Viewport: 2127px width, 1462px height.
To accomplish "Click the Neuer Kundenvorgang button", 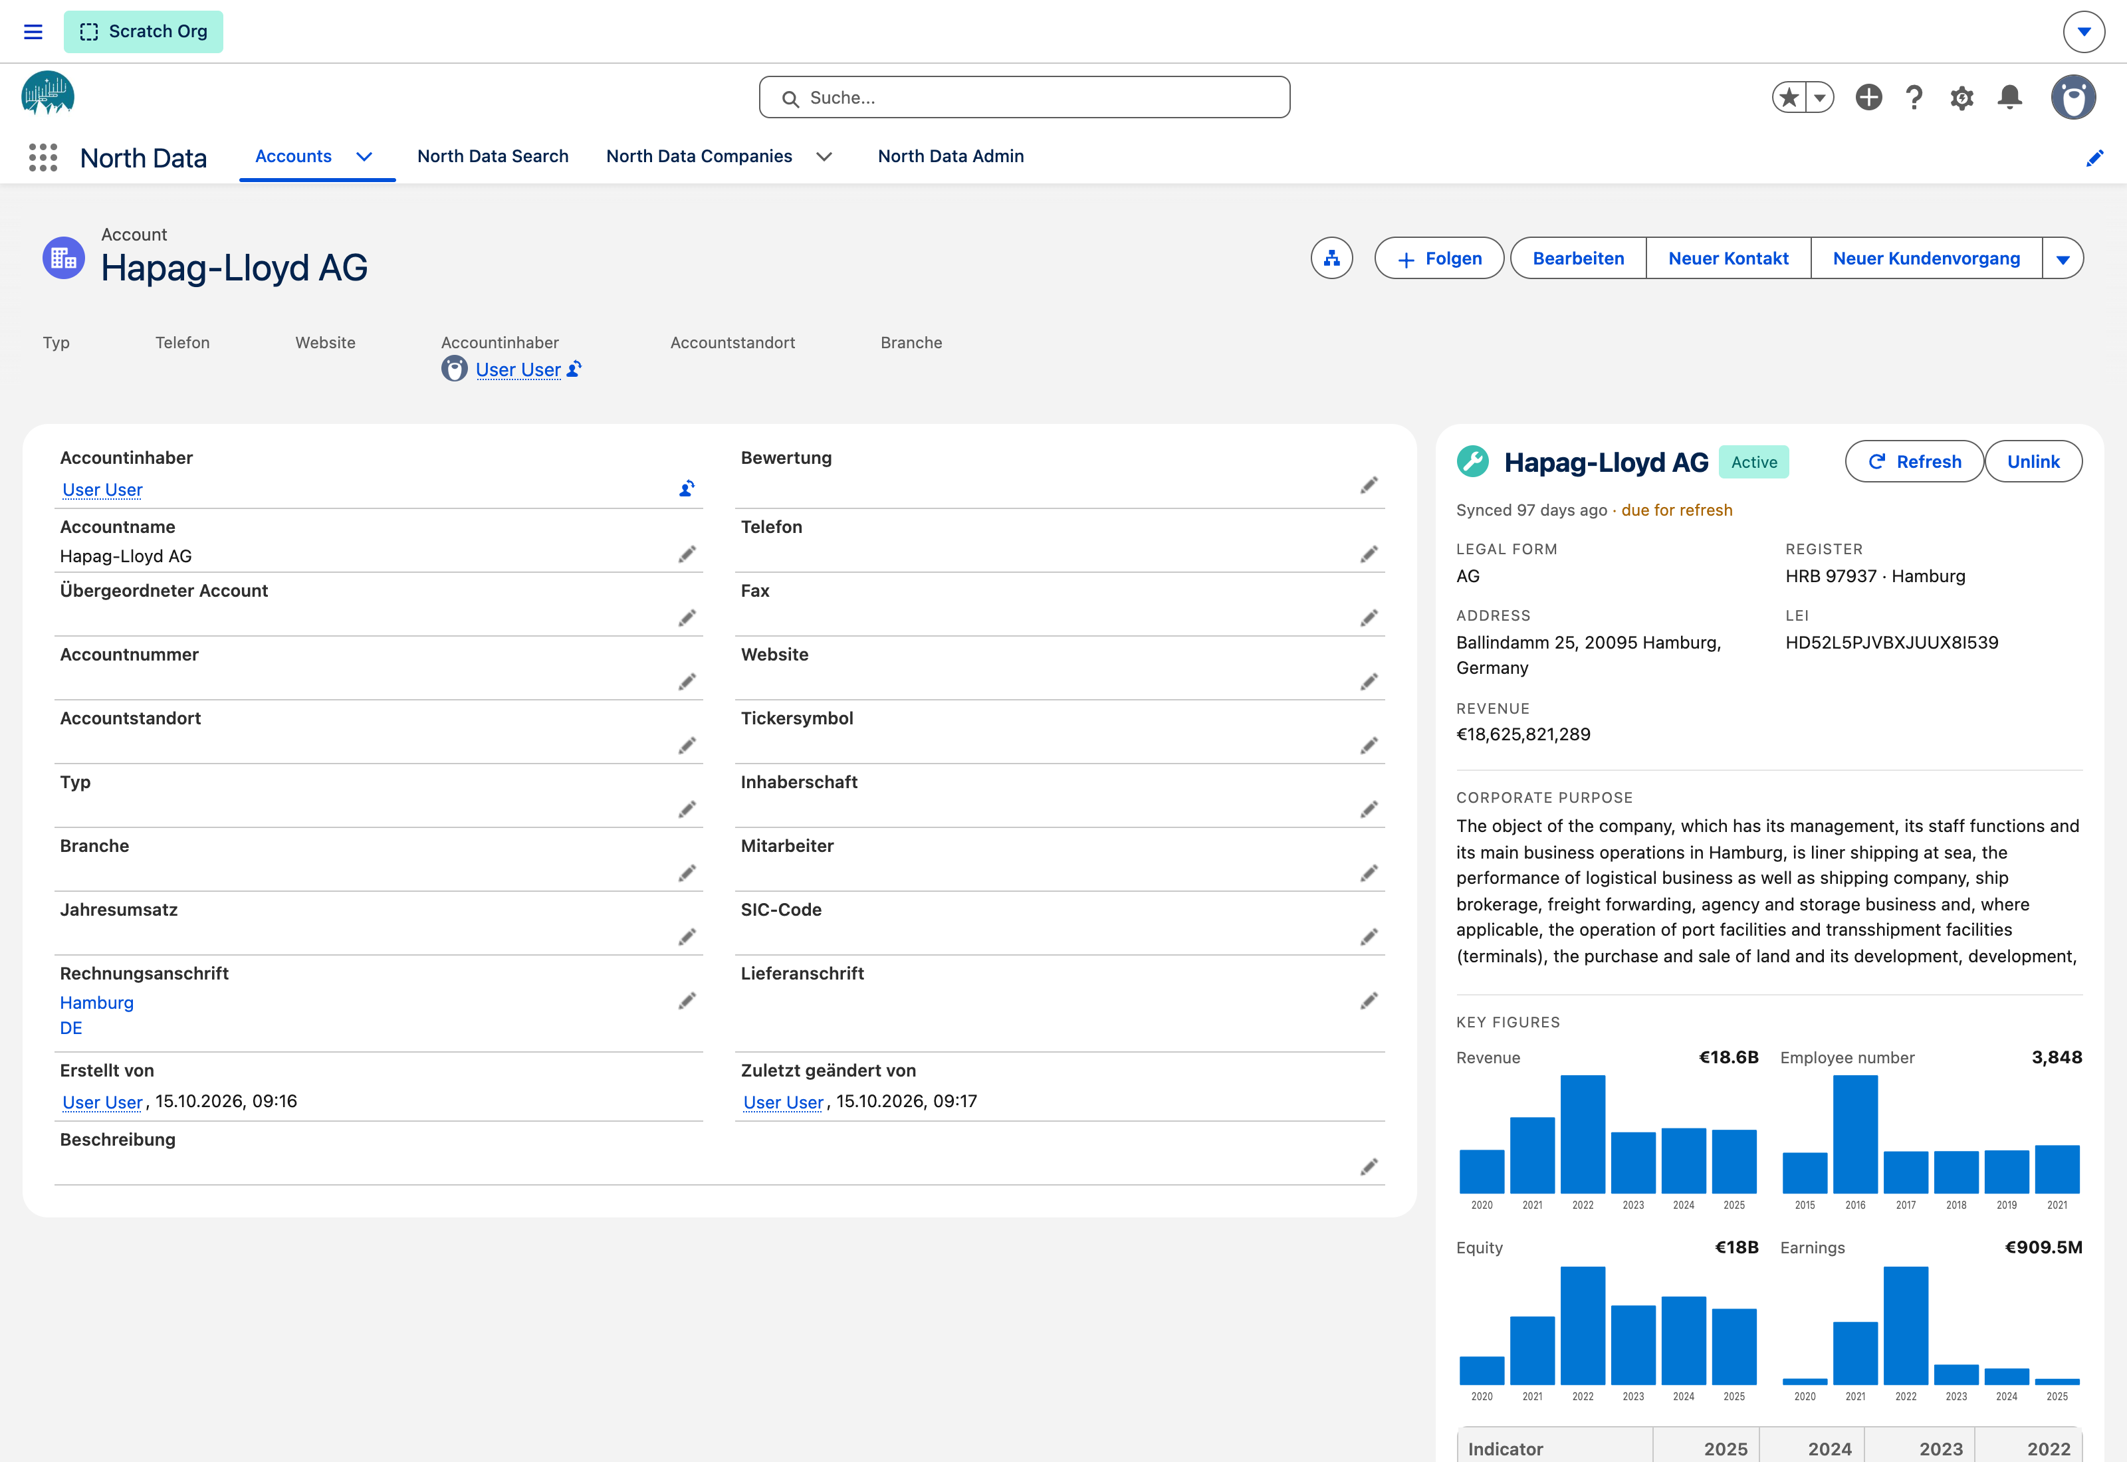I will point(1926,259).
